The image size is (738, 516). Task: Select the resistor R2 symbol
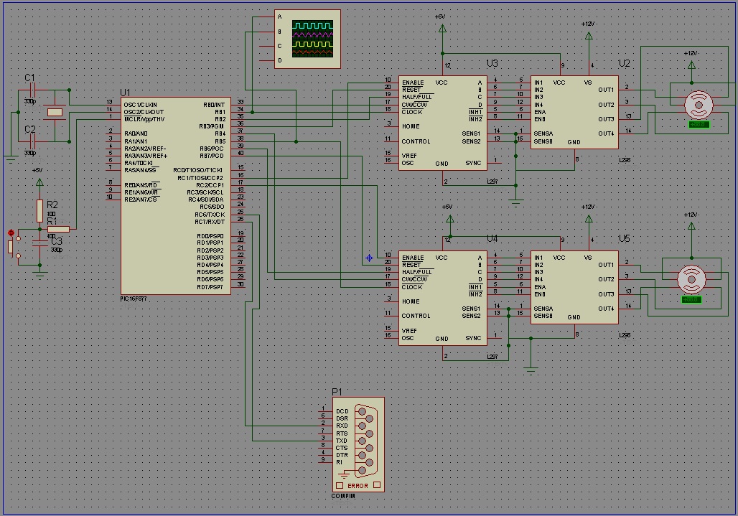(x=39, y=211)
